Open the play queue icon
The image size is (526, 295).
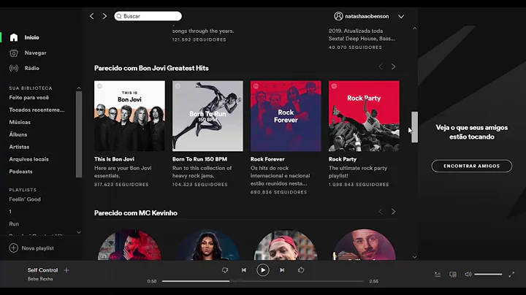(x=438, y=275)
